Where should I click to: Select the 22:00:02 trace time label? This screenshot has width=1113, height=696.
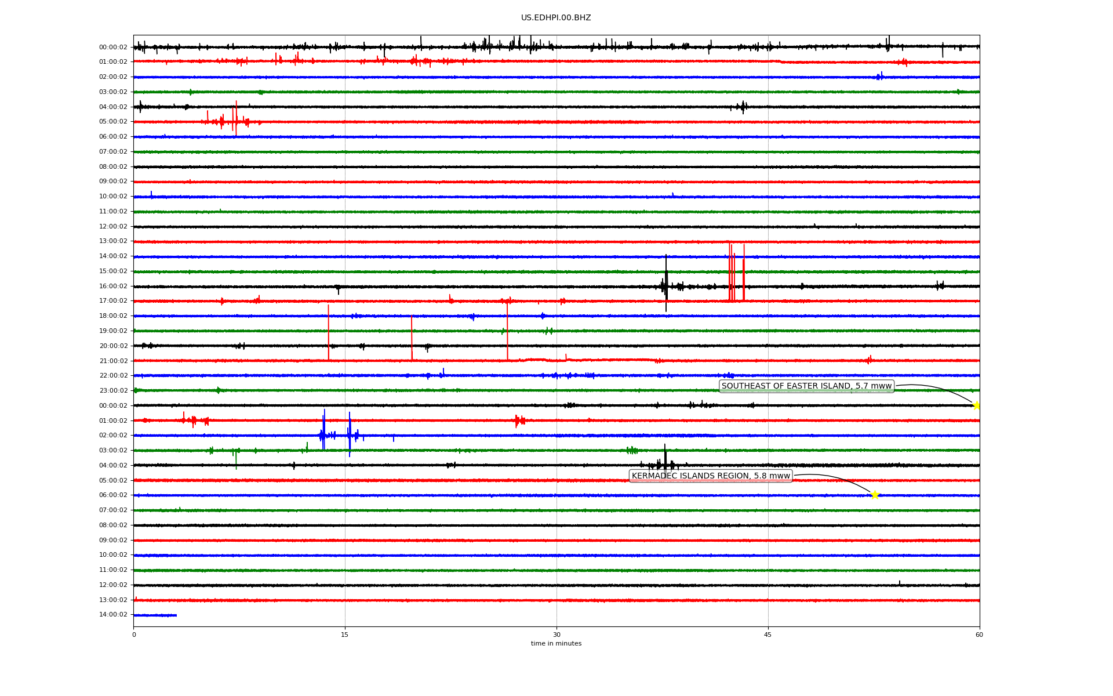113,376
